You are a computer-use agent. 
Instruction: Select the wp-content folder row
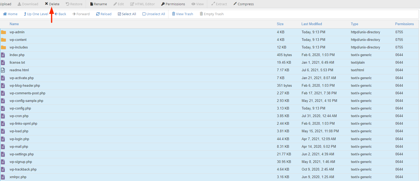point(18,40)
